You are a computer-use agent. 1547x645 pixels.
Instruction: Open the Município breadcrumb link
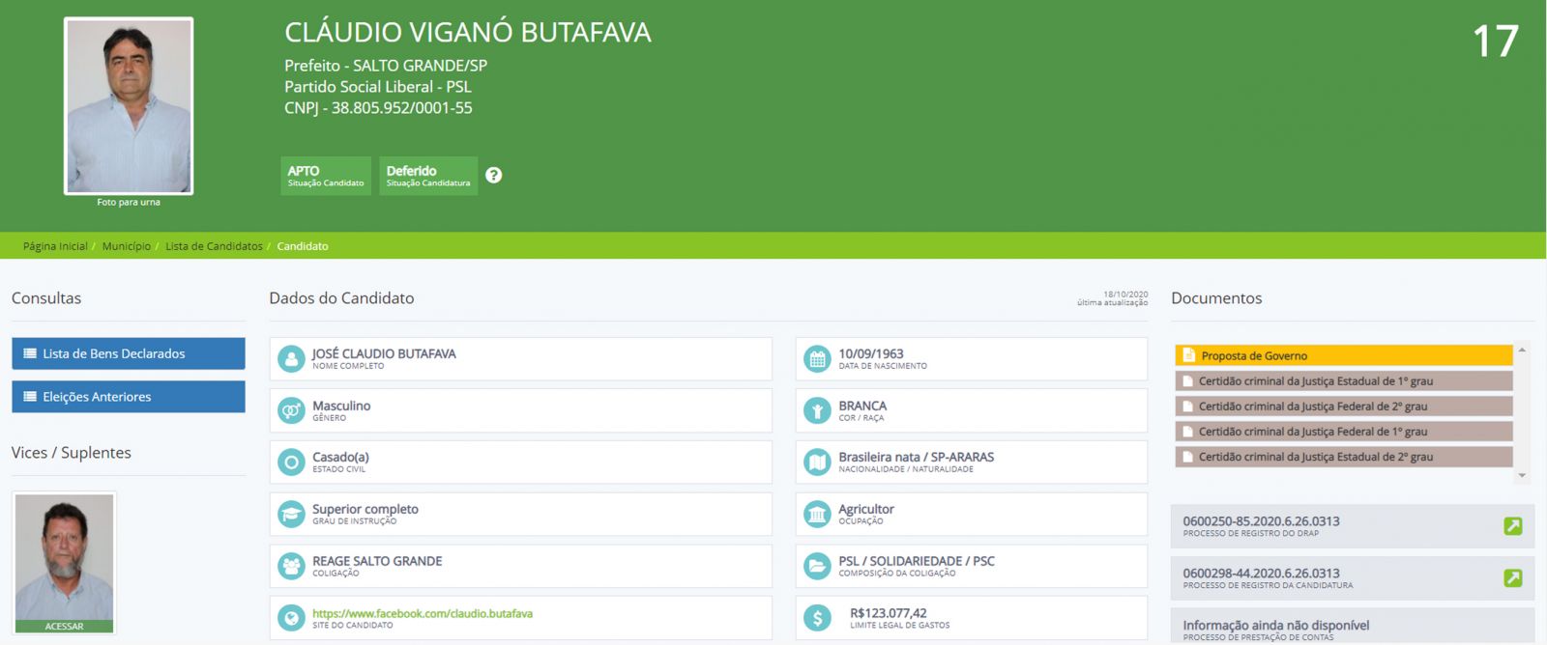[127, 246]
